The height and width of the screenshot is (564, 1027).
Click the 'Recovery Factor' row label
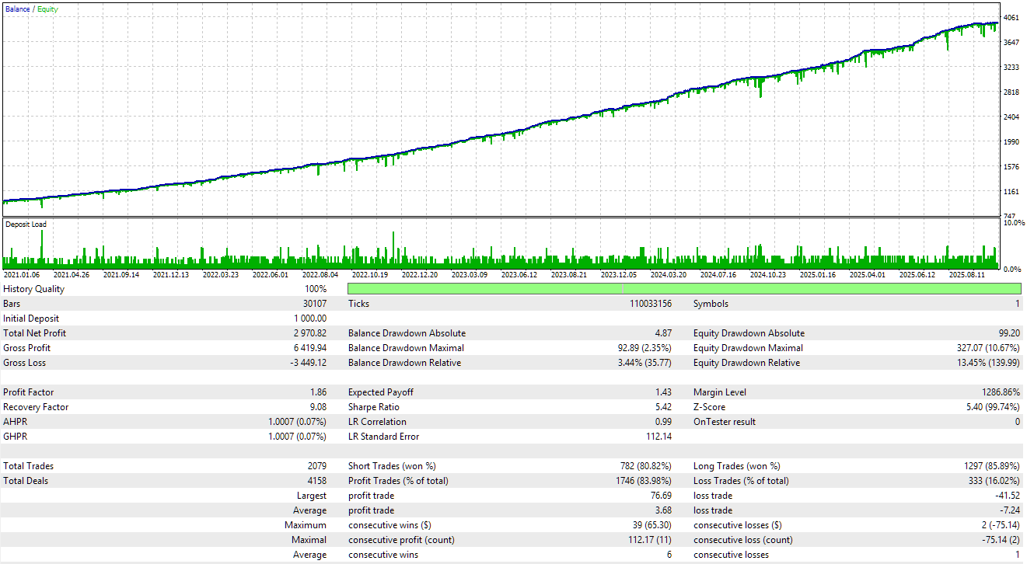point(36,407)
